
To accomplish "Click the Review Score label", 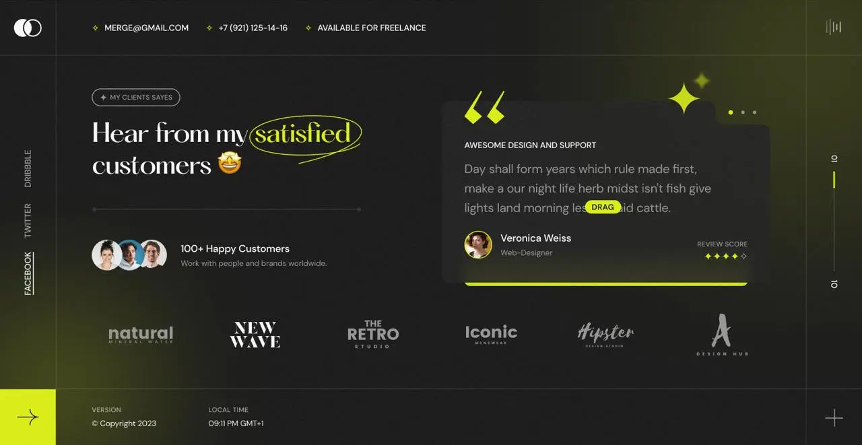I will pyautogui.click(x=723, y=244).
